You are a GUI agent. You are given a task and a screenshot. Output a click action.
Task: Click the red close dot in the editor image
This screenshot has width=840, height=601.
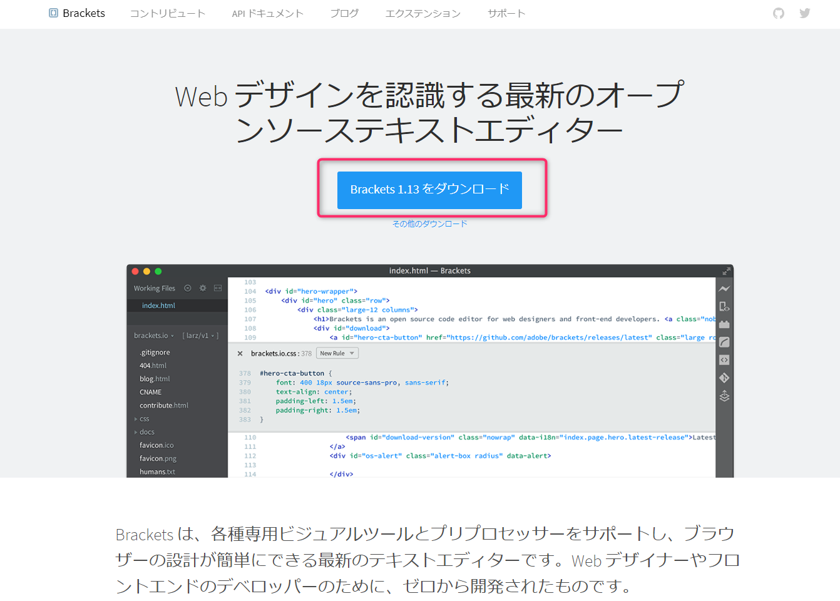[x=135, y=271]
